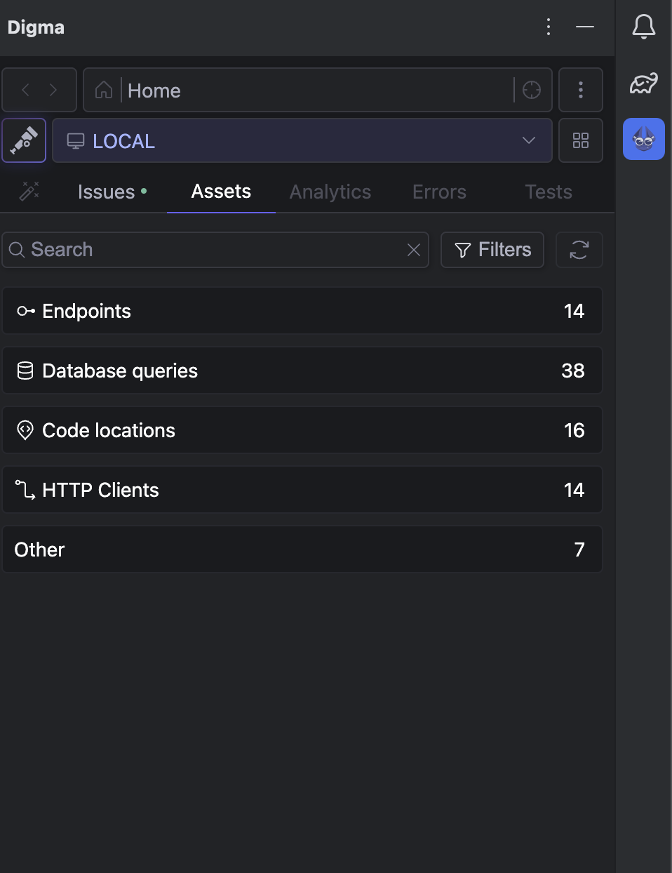Switch to the Issues tab
The image size is (672, 873).
(112, 192)
